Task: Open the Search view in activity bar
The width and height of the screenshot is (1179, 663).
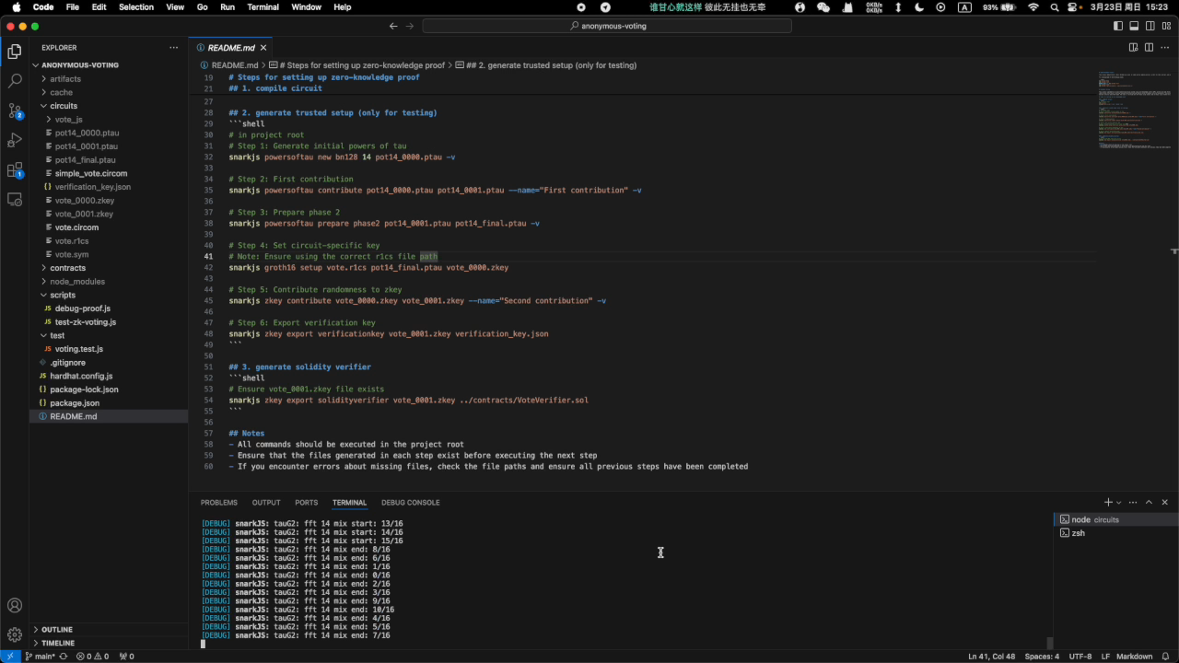Action: (x=15, y=81)
